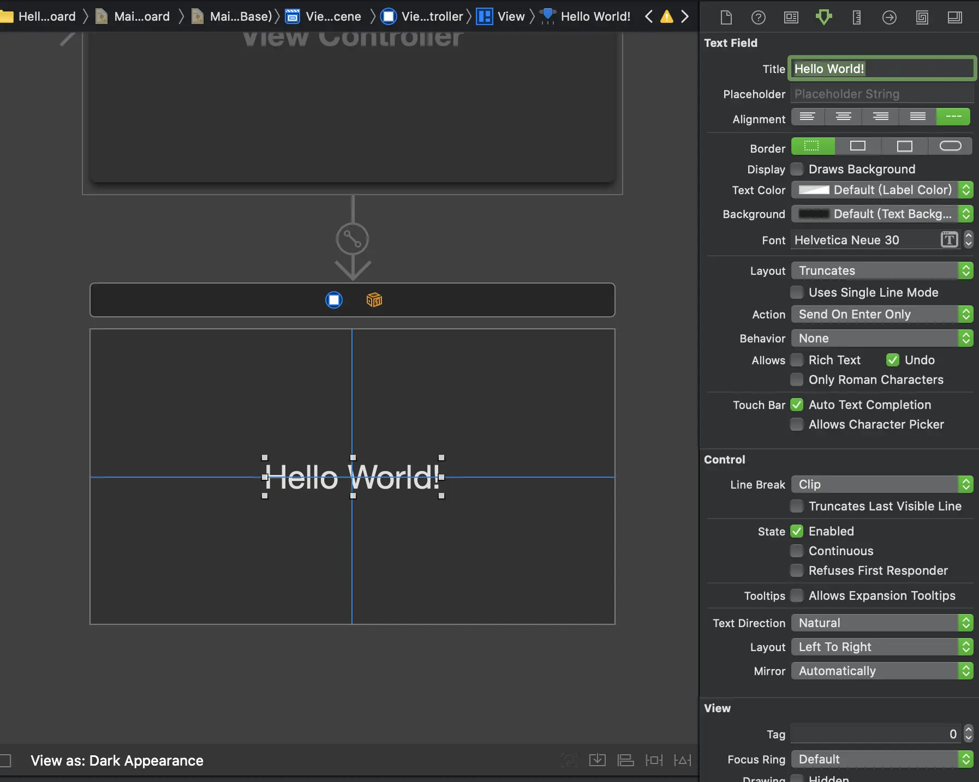
Task: Uncheck the Enabled state checkbox
Action: 797,531
